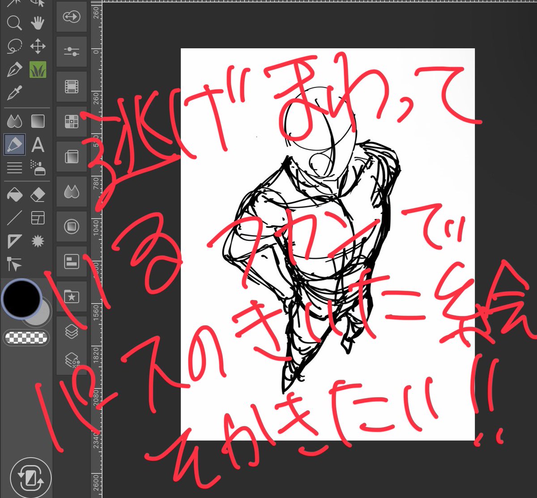Open the circled-square palette button
Screen dimensions: 537x498
[72, 227]
